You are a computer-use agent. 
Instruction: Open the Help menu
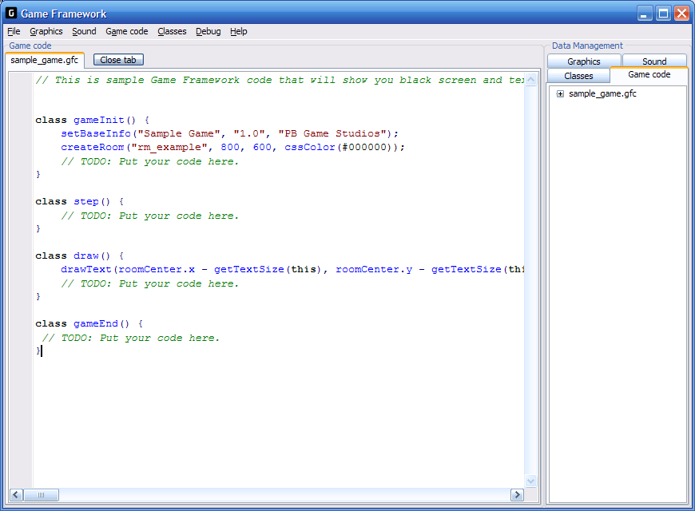tap(239, 31)
